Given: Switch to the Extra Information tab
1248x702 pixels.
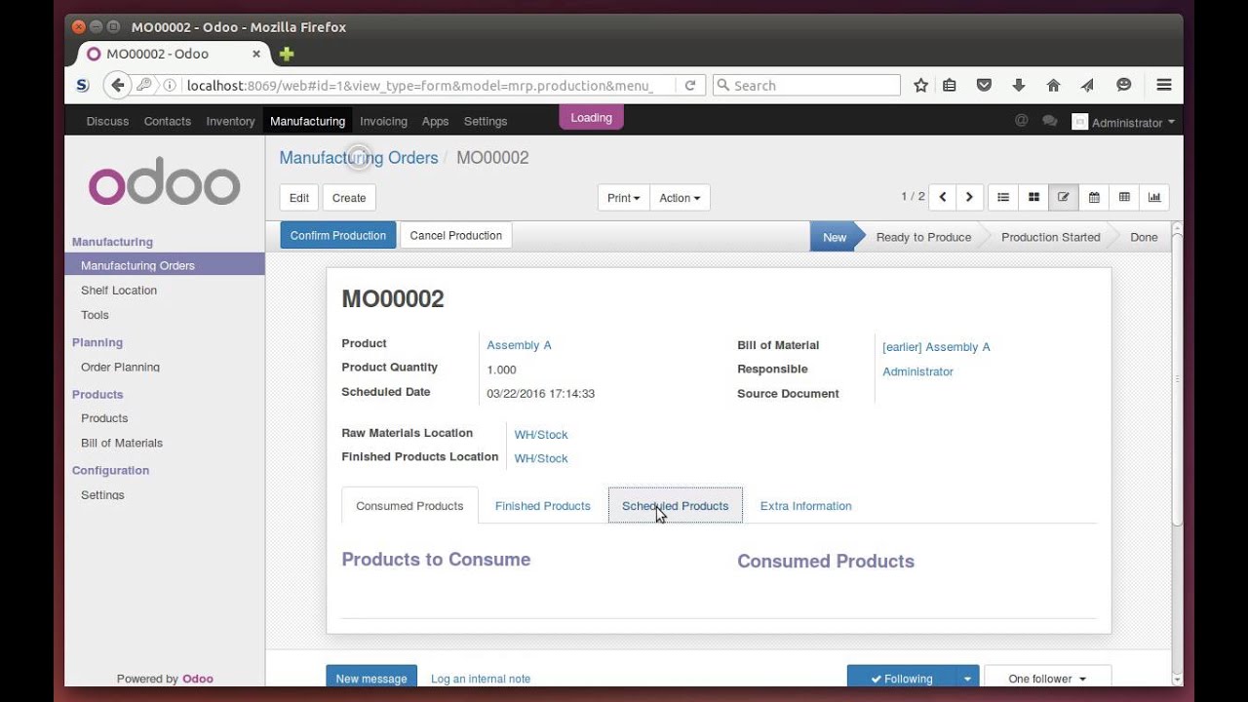Looking at the screenshot, I should (805, 506).
